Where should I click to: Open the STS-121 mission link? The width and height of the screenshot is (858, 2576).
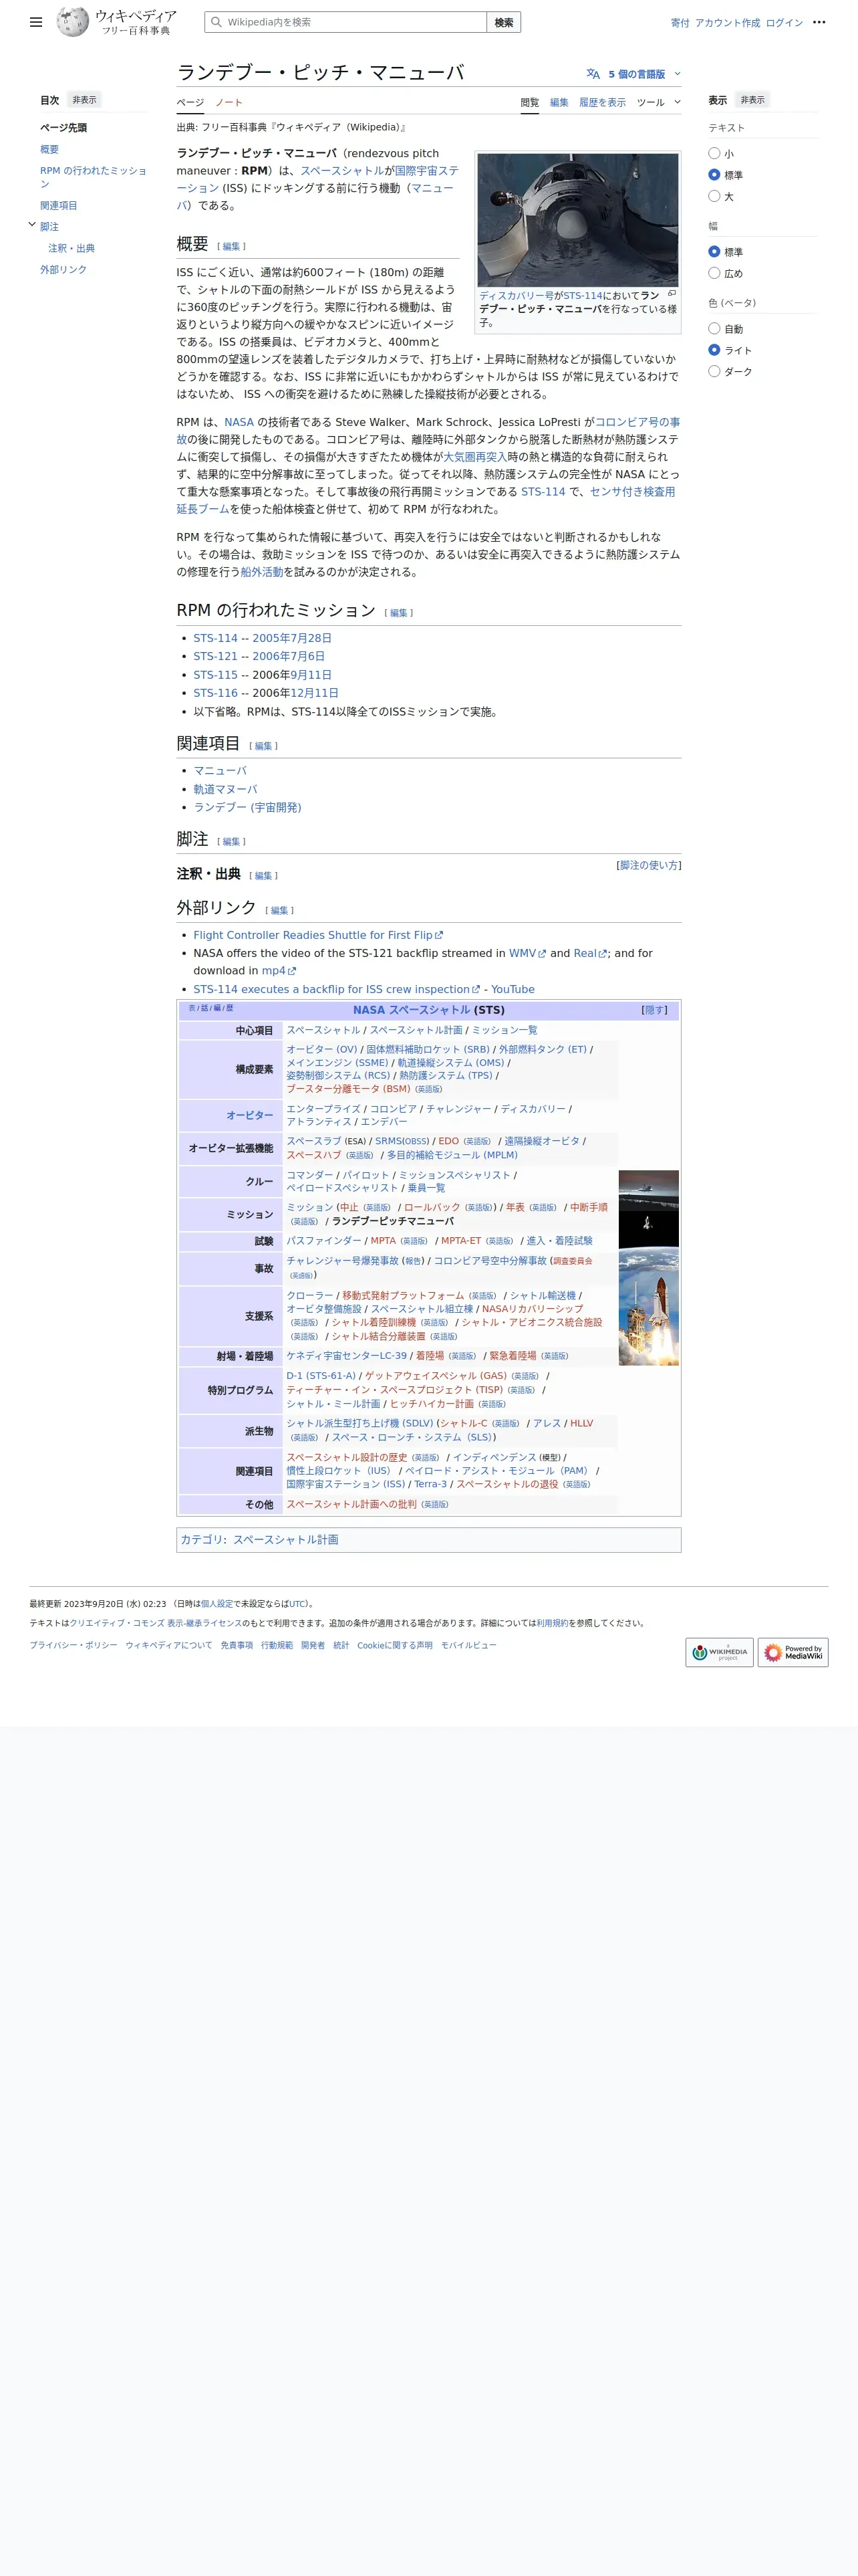216,656
